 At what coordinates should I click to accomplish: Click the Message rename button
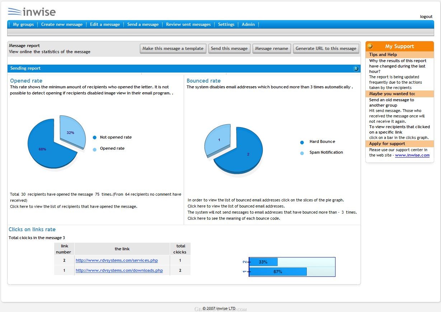(272, 48)
